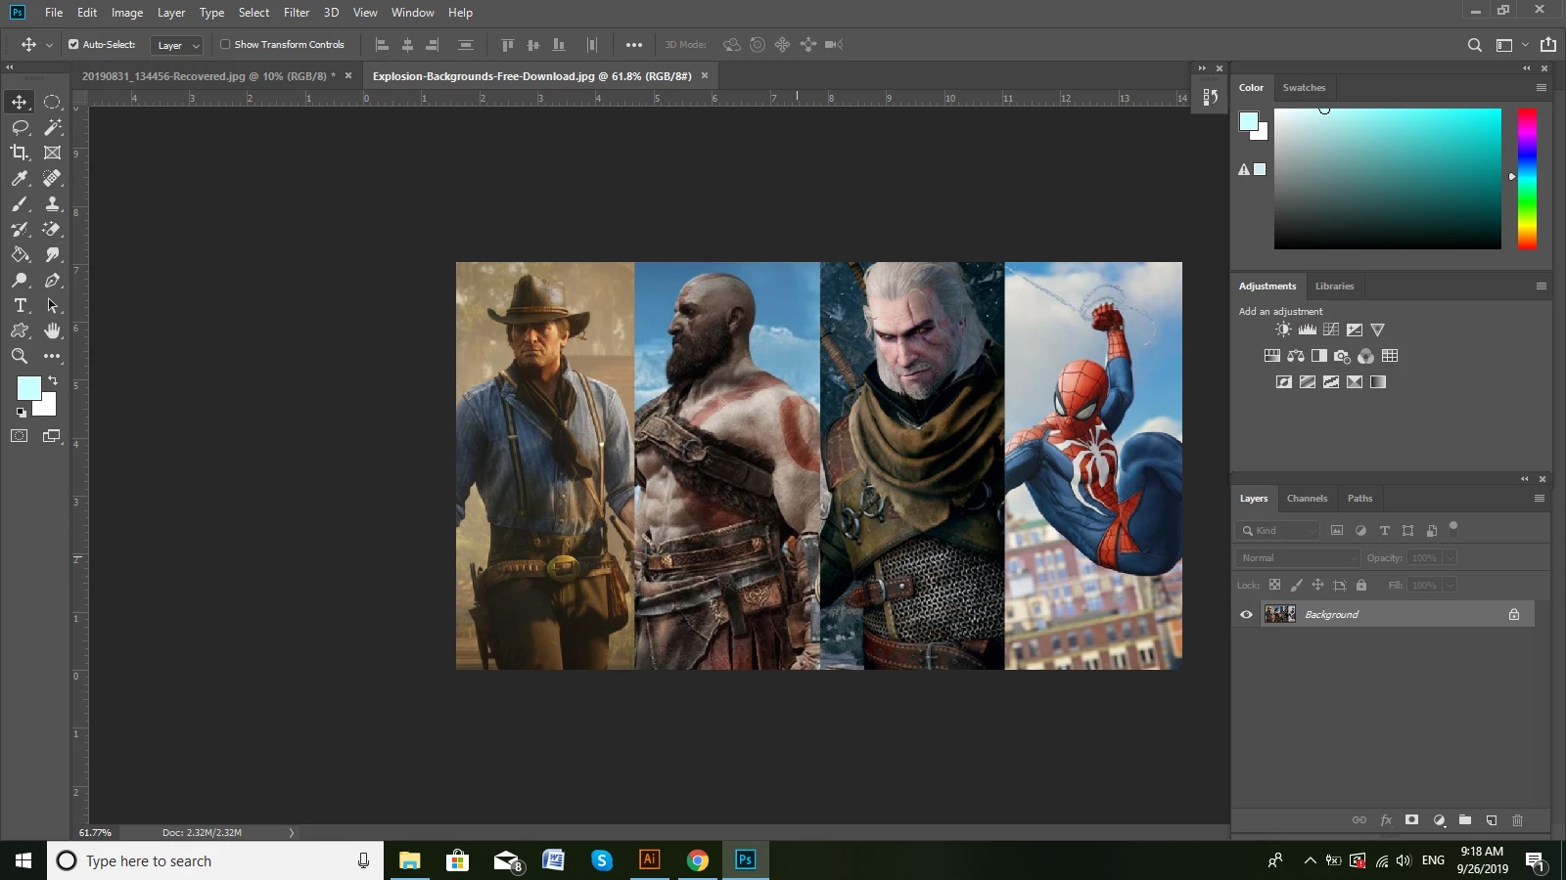Open the Auto-Select Layer dropdown
The image size is (1566, 880).
coord(177,45)
